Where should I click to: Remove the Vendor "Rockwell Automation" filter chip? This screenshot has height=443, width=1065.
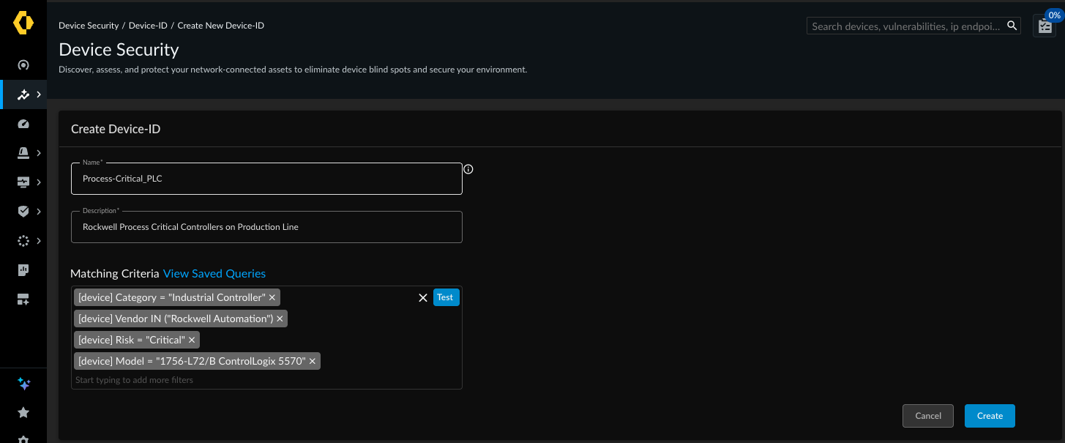click(x=280, y=319)
